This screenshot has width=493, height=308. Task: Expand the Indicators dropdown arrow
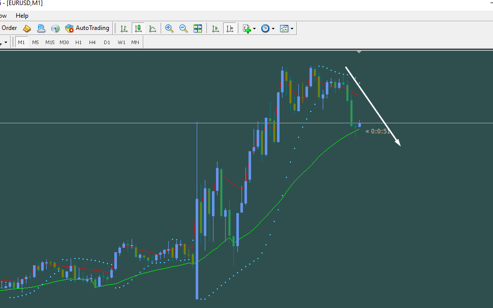point(254,28)
